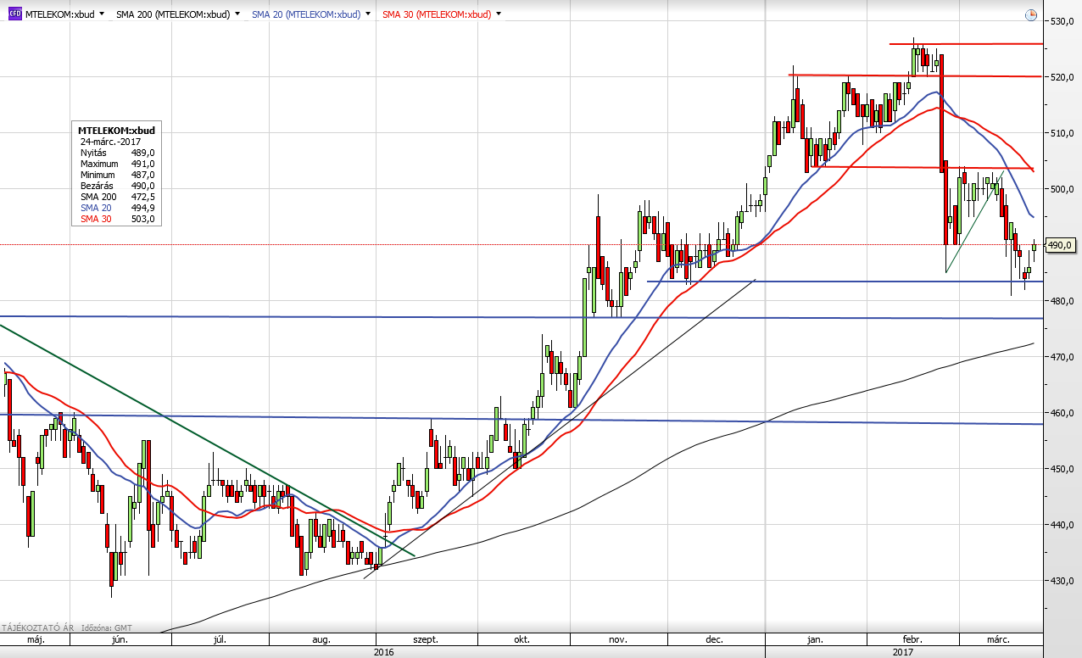
Task: Click the purple CFD instrument icon
Action: point(14,14)
